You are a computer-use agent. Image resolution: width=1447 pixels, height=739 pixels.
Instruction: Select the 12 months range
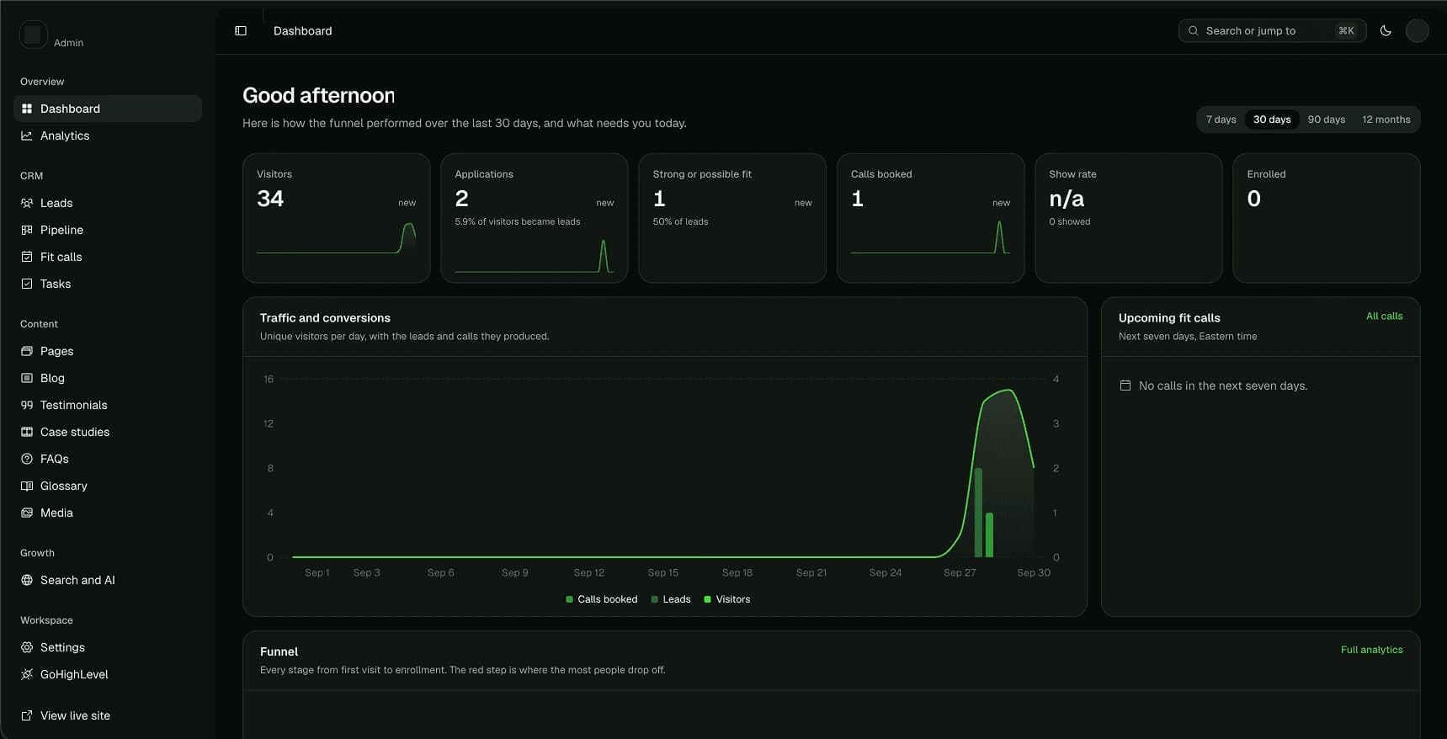point(1386,120)
